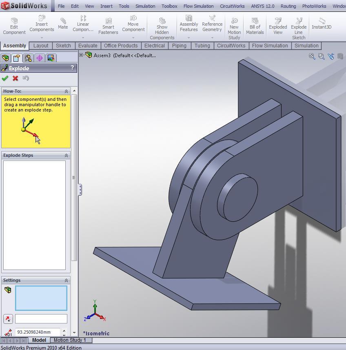Click Zoom to Fit magnifier icon

tap(312, 56)
